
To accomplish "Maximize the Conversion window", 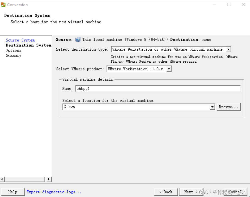I will [x=229, y=5].
